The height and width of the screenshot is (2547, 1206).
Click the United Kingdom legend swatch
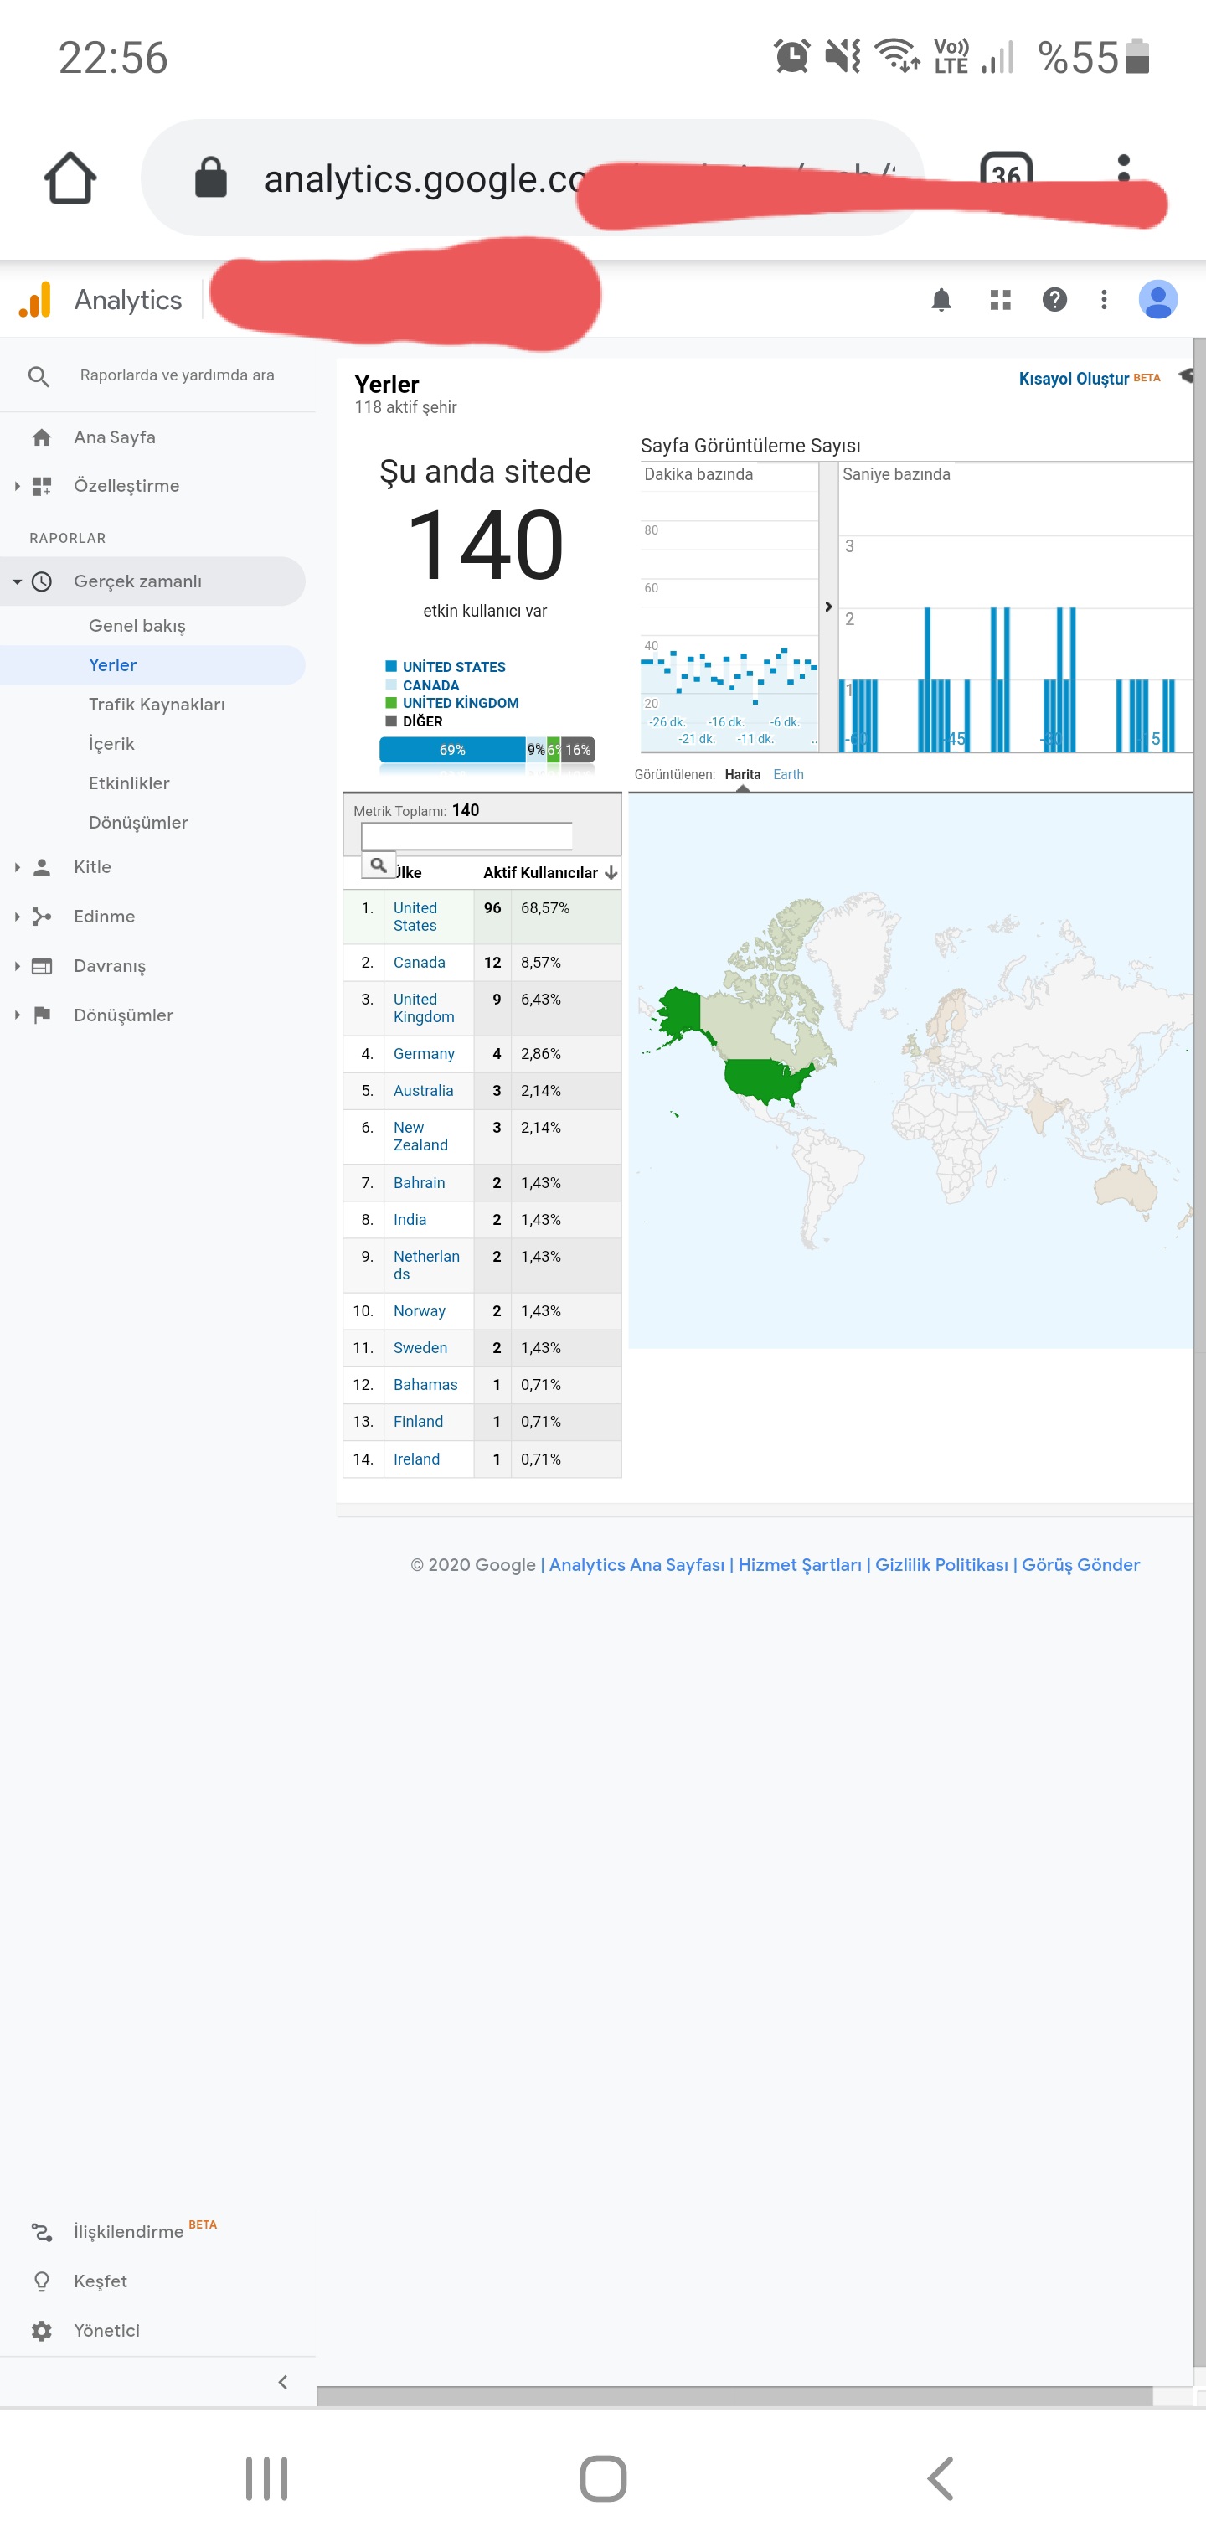pos(391,703)
